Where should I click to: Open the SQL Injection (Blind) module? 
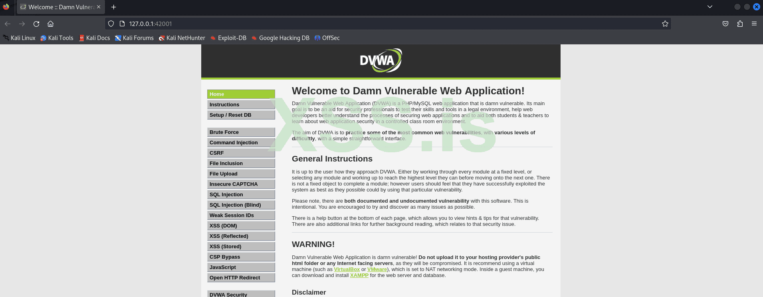tap(241, 205)
